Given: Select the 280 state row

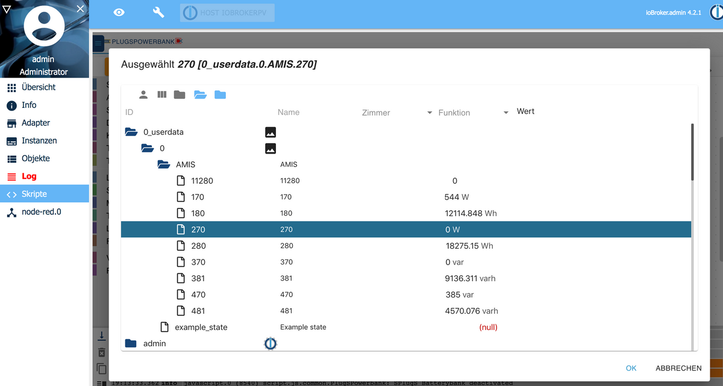Looking at the screenshot, I should [x=406, y=246].
